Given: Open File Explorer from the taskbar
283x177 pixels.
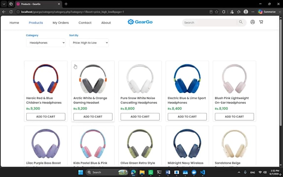Looking at the screenshot, I should [142, 172].
